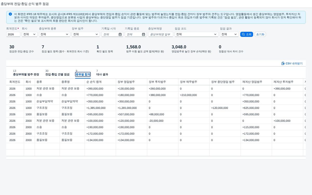Switch to the 전입·환입 건별 점검 tab

57,74
